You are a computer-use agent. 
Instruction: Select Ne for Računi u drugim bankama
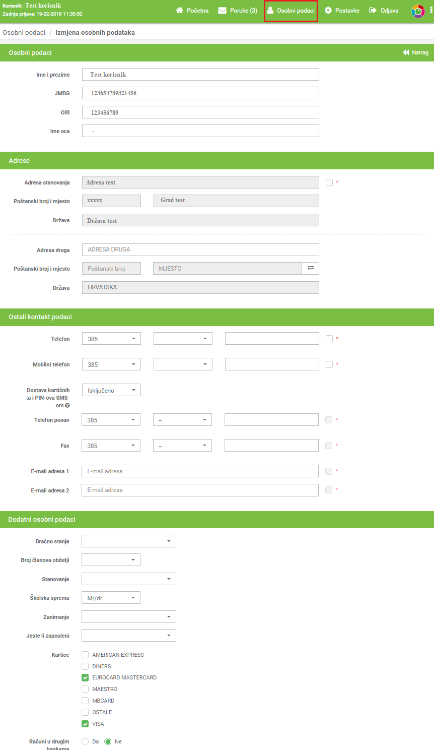[108, 741]
